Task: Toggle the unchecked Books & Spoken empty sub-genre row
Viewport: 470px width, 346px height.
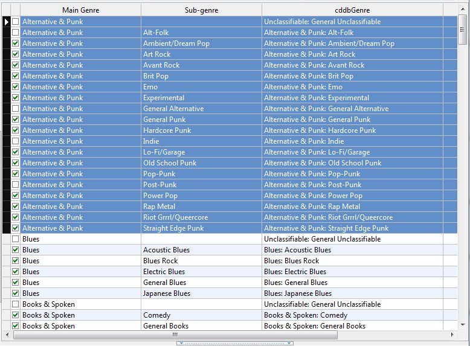Action: tap(16, 304)
